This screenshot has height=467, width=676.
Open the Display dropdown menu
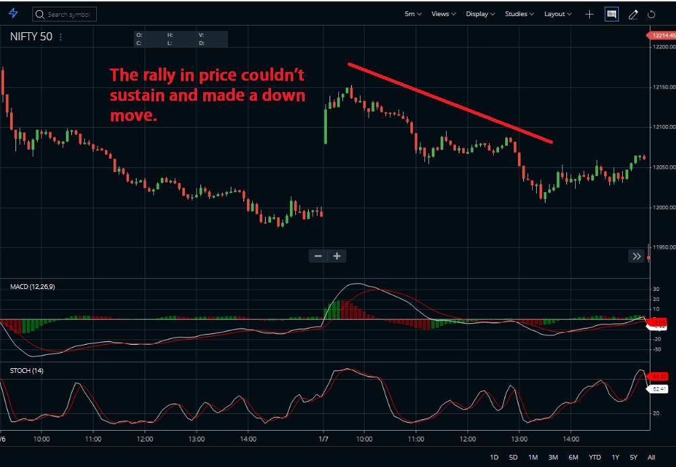coord(480,14)
